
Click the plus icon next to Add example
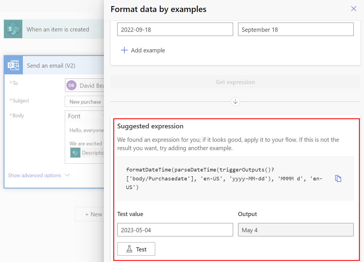(124, 50)
